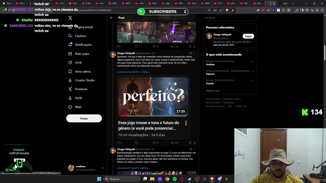This screenshot has height=183, width=326.
Task: Click the Brave Shields lion icon
Action: coord(227,10)
